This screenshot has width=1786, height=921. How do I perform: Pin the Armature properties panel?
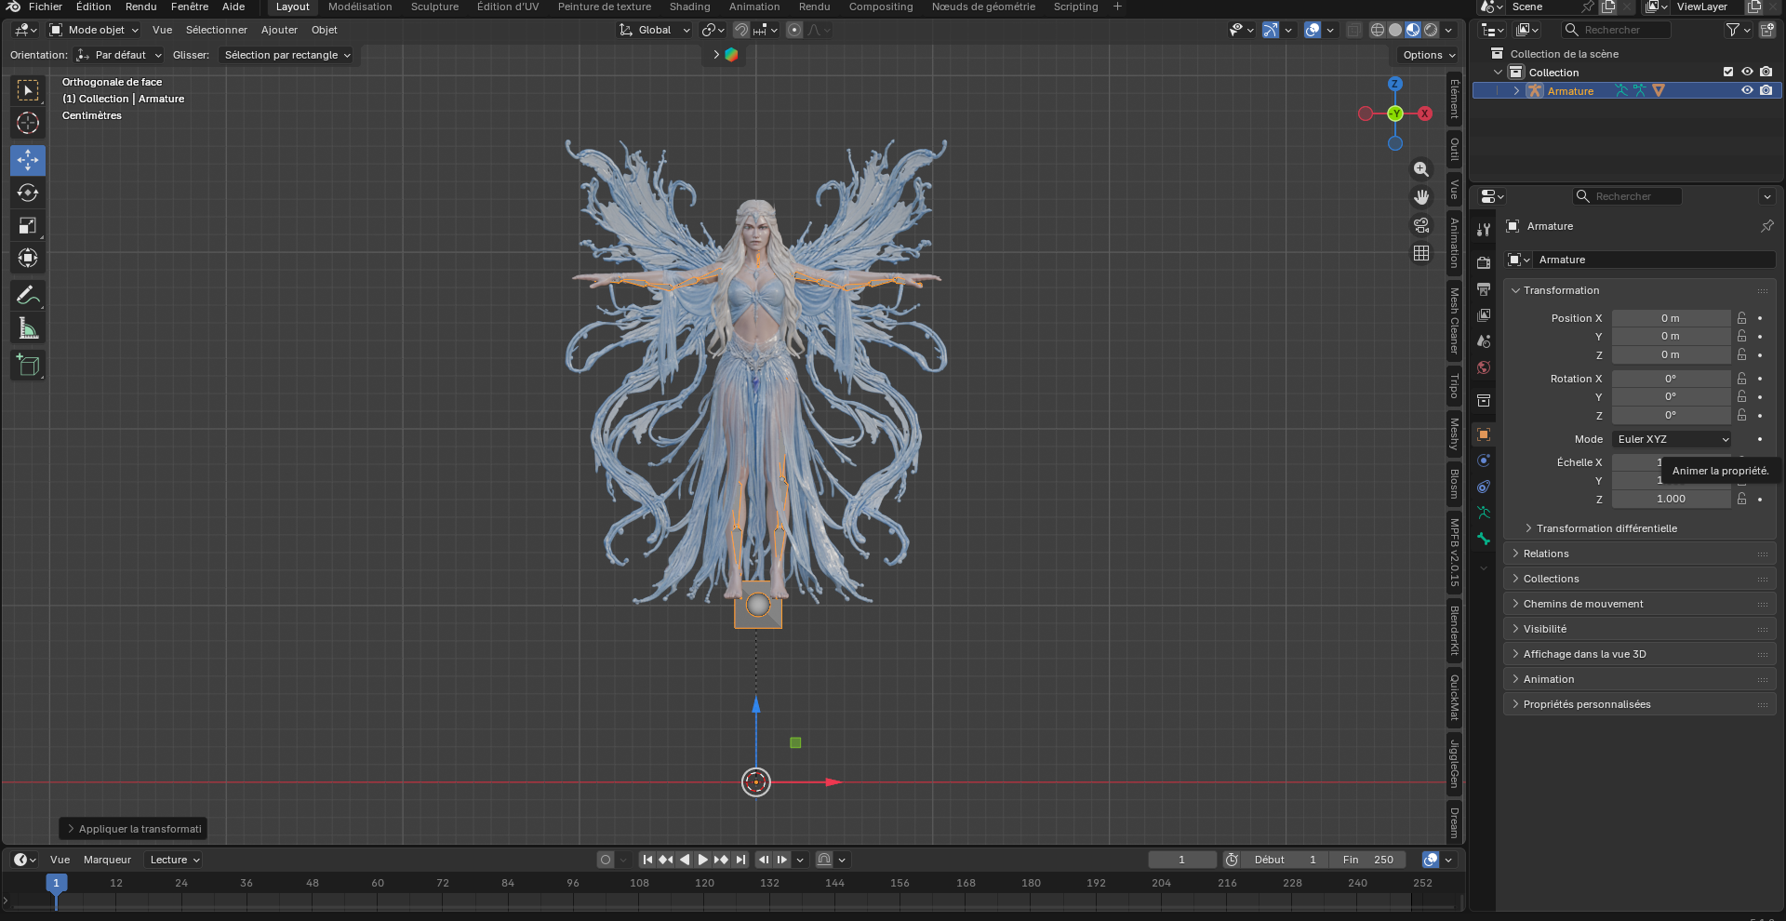coord(1766,226)
